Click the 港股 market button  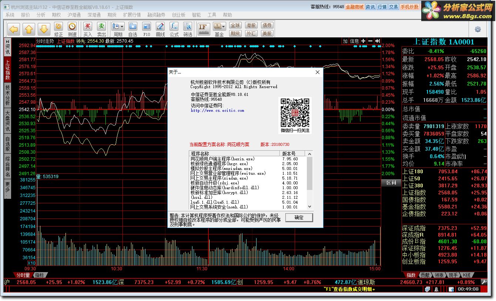251,25
